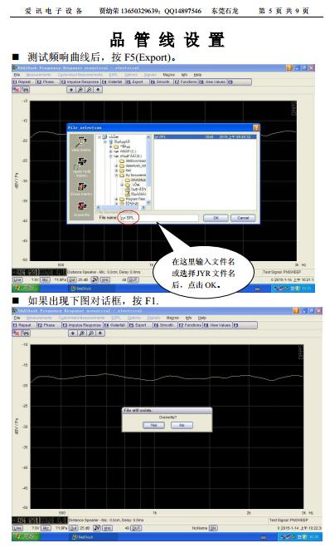Click the upper window's zoom-in magnifier icon
Screen dimensions: 325x548
[x=80, y=90]
